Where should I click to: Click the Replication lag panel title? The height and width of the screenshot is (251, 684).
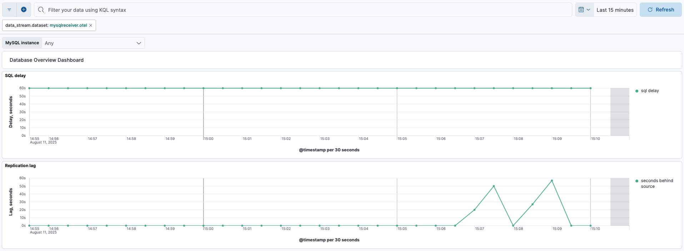(20, 166)
